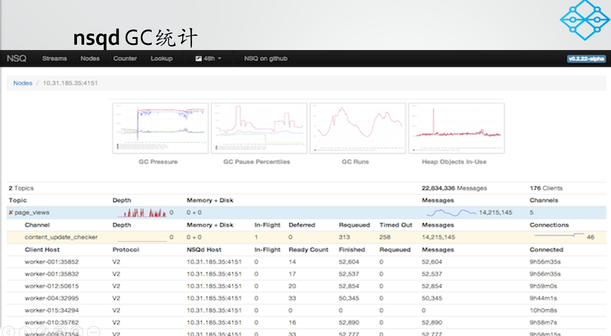Click the 'Connections' column header
The image size is (611, 336).
549,225
